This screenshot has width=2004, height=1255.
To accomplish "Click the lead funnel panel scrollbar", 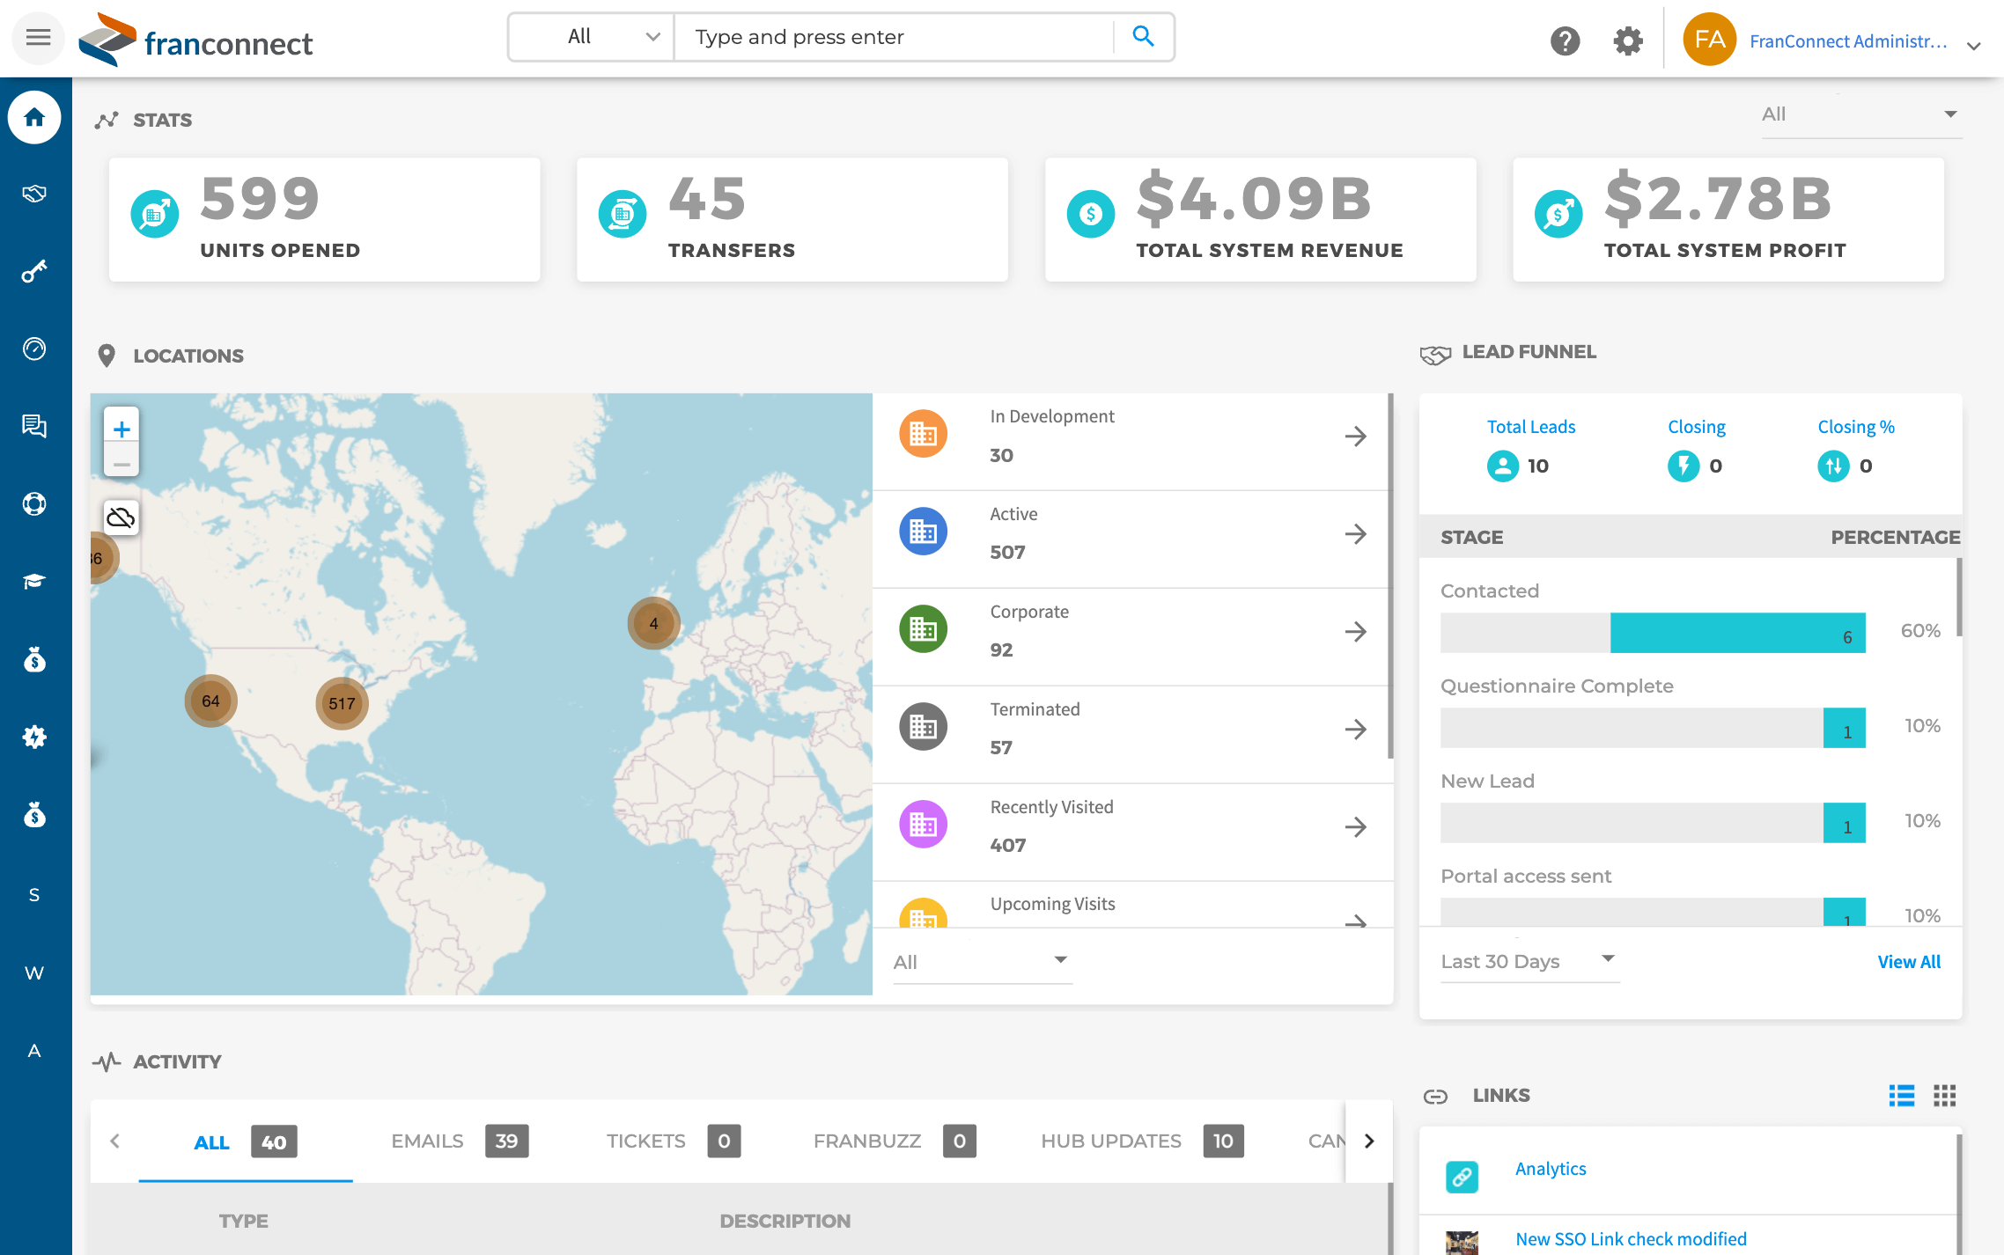I will tap(1959, 597).
